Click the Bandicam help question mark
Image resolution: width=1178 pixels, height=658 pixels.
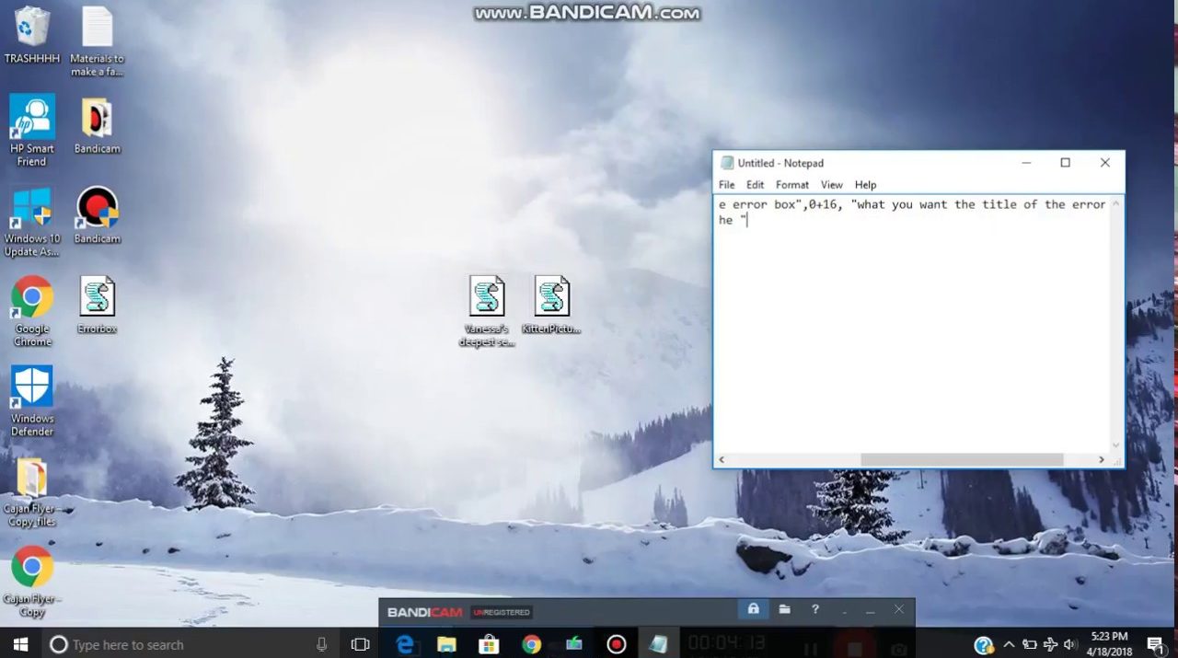[x=814, y=609]
